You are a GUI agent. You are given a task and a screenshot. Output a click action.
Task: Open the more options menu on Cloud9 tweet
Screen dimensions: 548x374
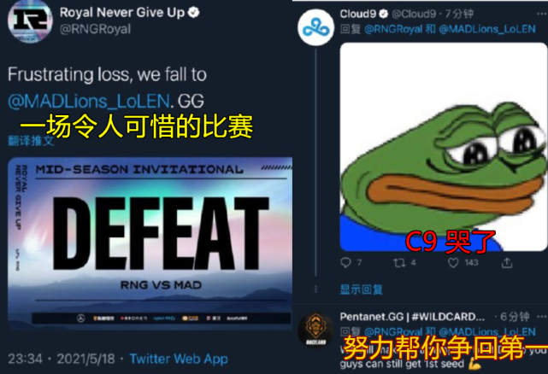pyautogui.click(x=542, y=14)
